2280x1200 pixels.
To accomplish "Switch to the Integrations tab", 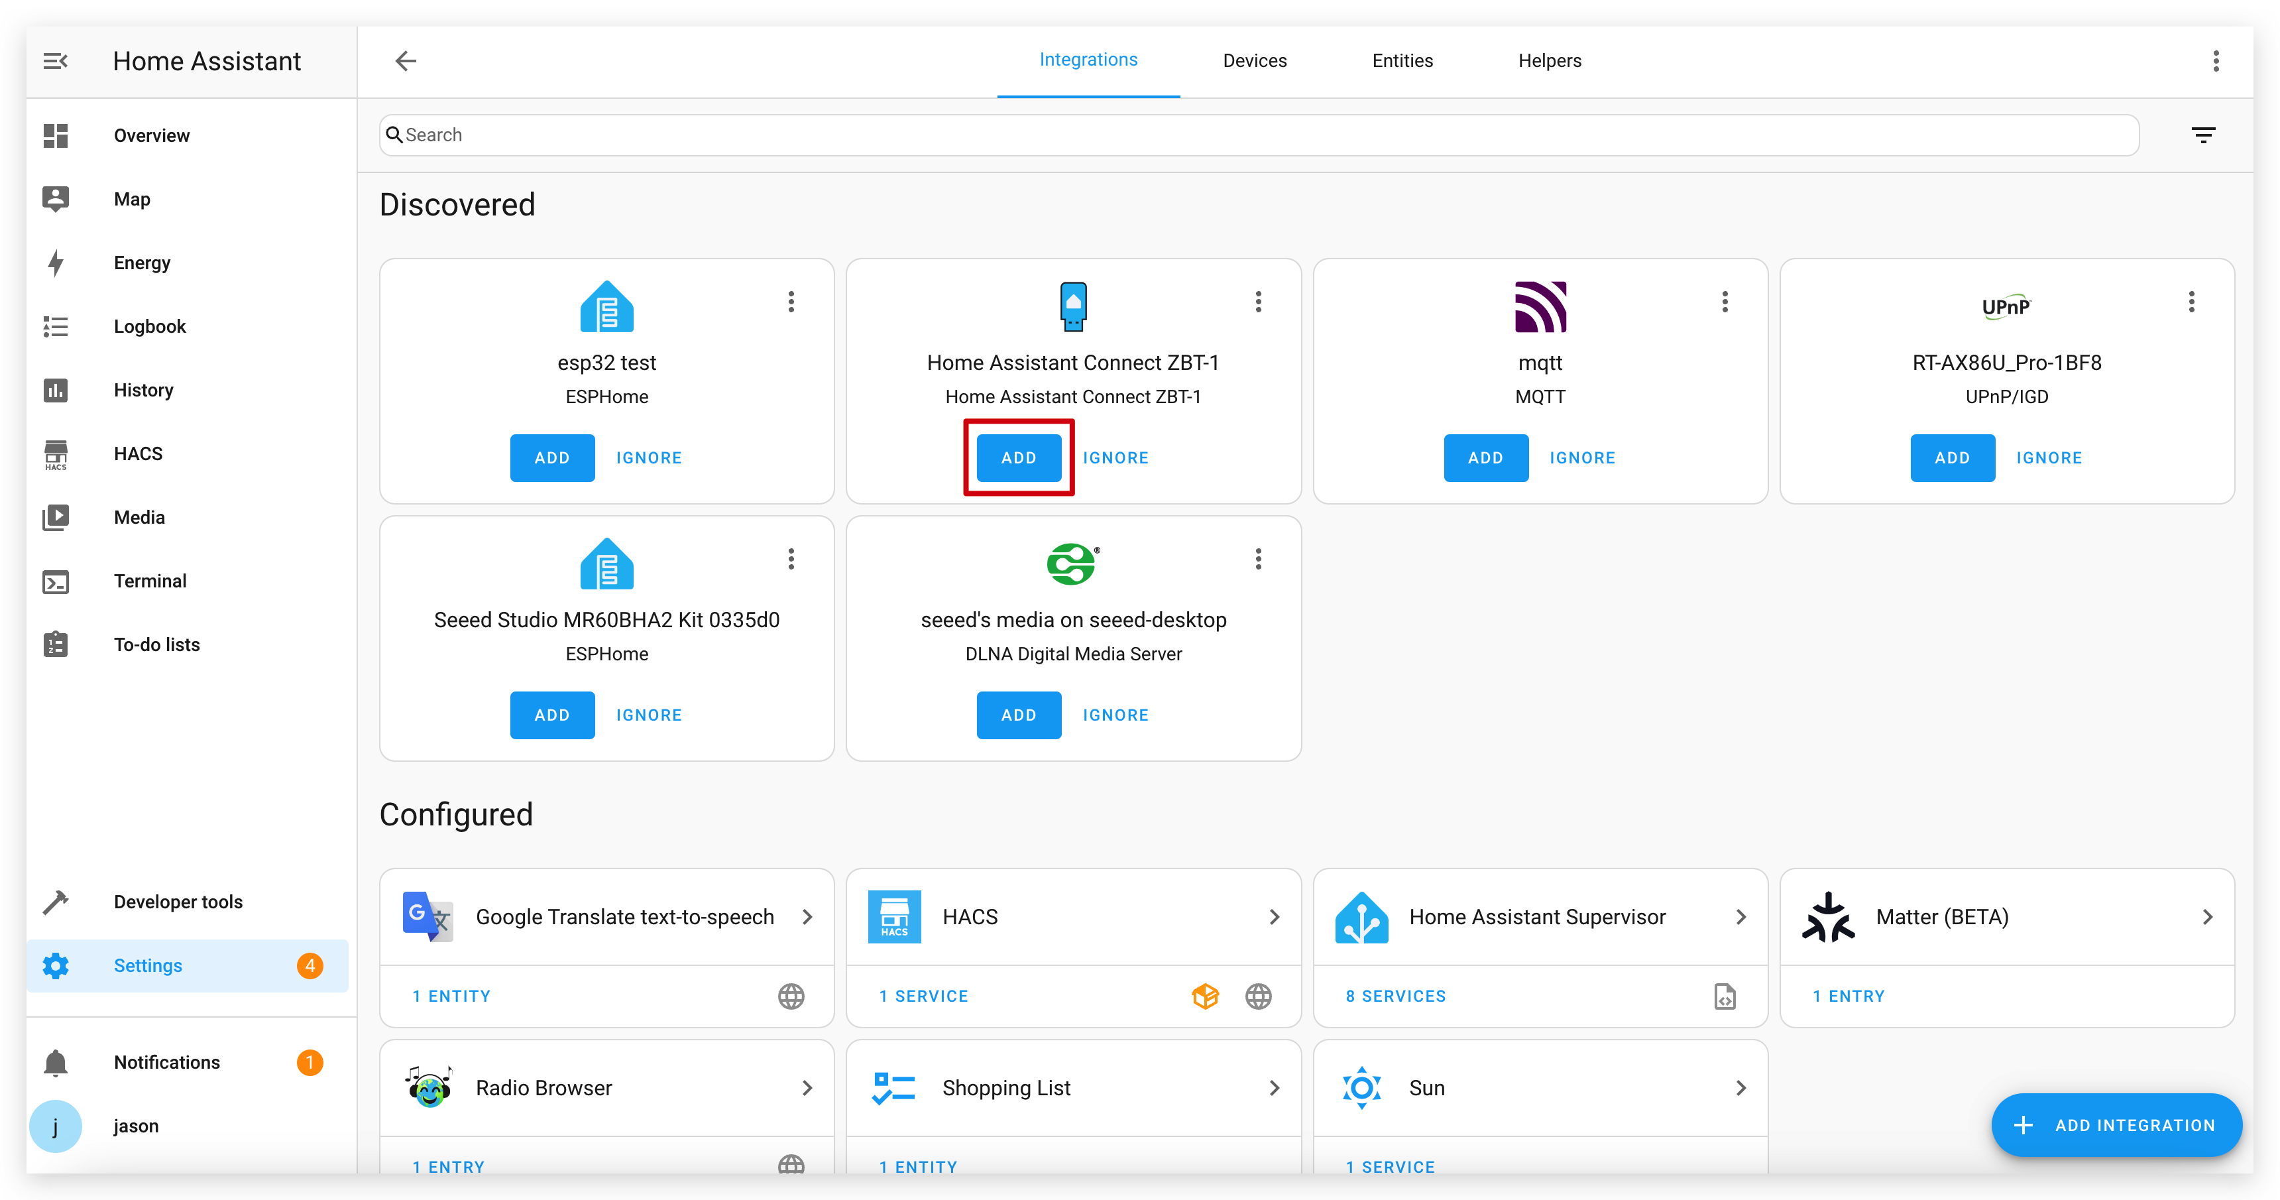I will [1088, 60].
